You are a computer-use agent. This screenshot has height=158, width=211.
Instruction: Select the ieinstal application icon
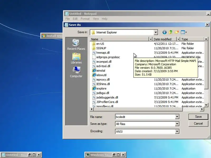pos(94,71)
